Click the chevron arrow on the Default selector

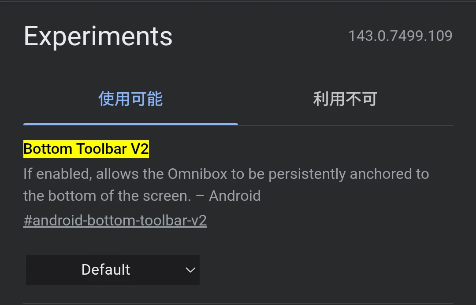pos(190,270)
